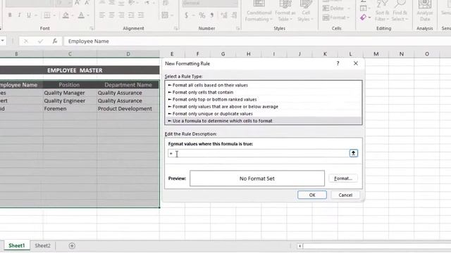The width and height of the screenshot is (451, 253).
Task: Click cell 'Quality Engineer'
Action: (x=70, y=101)
